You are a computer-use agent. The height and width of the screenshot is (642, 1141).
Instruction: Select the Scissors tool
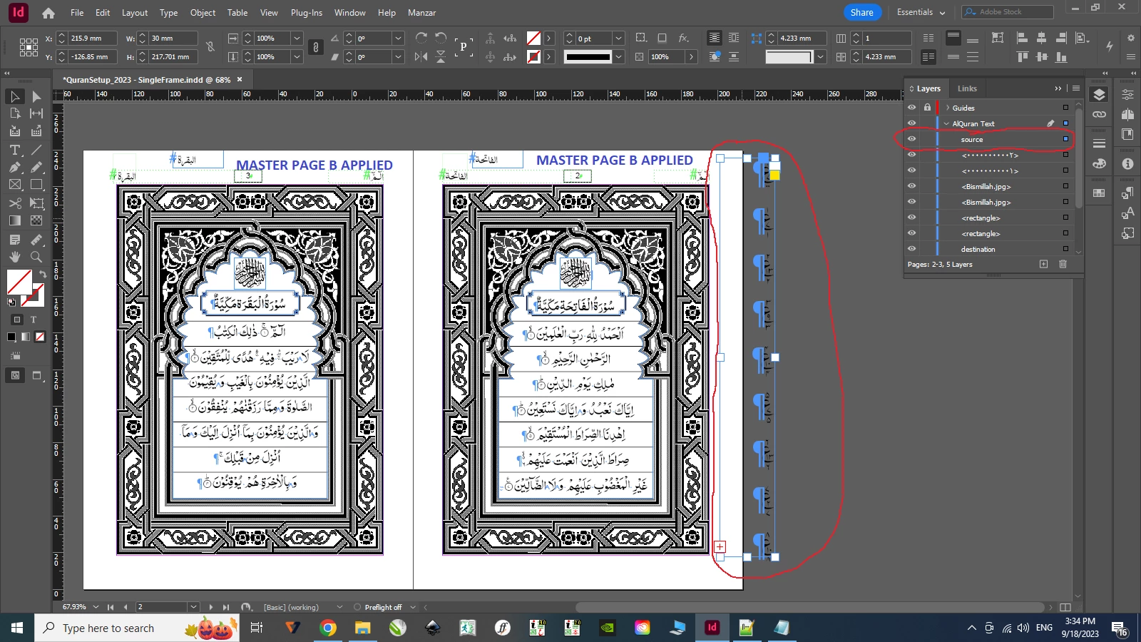[x=15, y=203]
